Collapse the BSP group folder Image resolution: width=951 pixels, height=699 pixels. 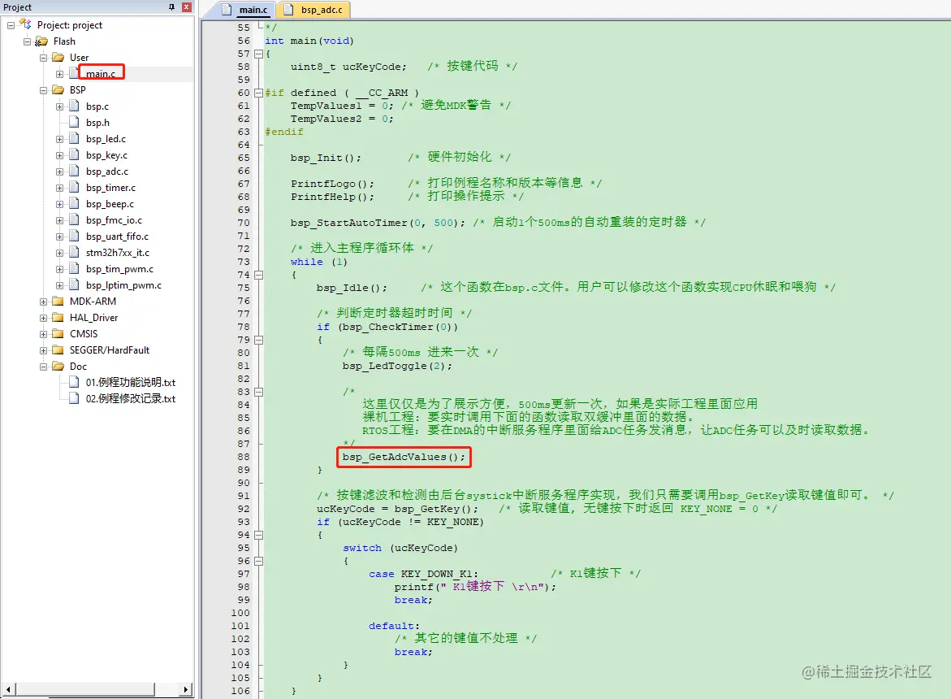tap(44, 90)
